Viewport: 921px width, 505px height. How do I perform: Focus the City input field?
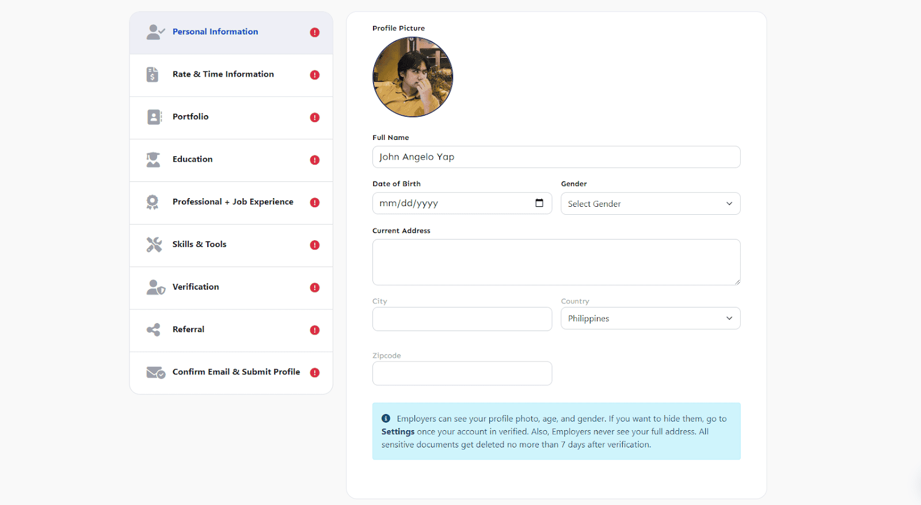coord(462,319)
